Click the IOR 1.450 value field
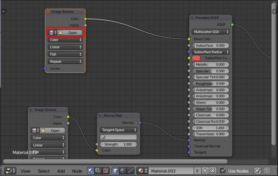Viewport: 278px width, 176px height. click(x=211, y=128)
